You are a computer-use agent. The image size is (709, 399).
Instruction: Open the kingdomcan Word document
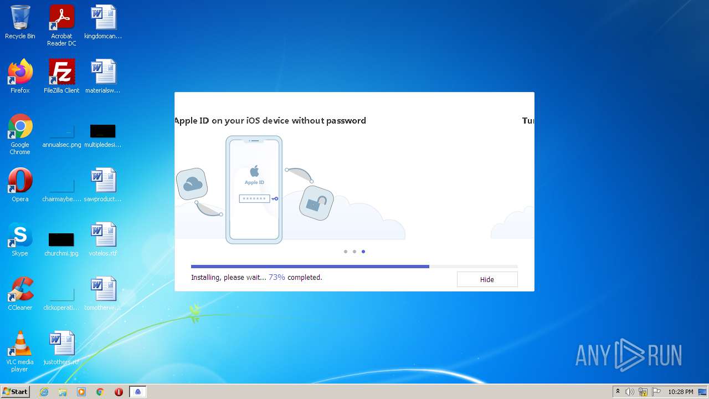click(x=103, y=22)
